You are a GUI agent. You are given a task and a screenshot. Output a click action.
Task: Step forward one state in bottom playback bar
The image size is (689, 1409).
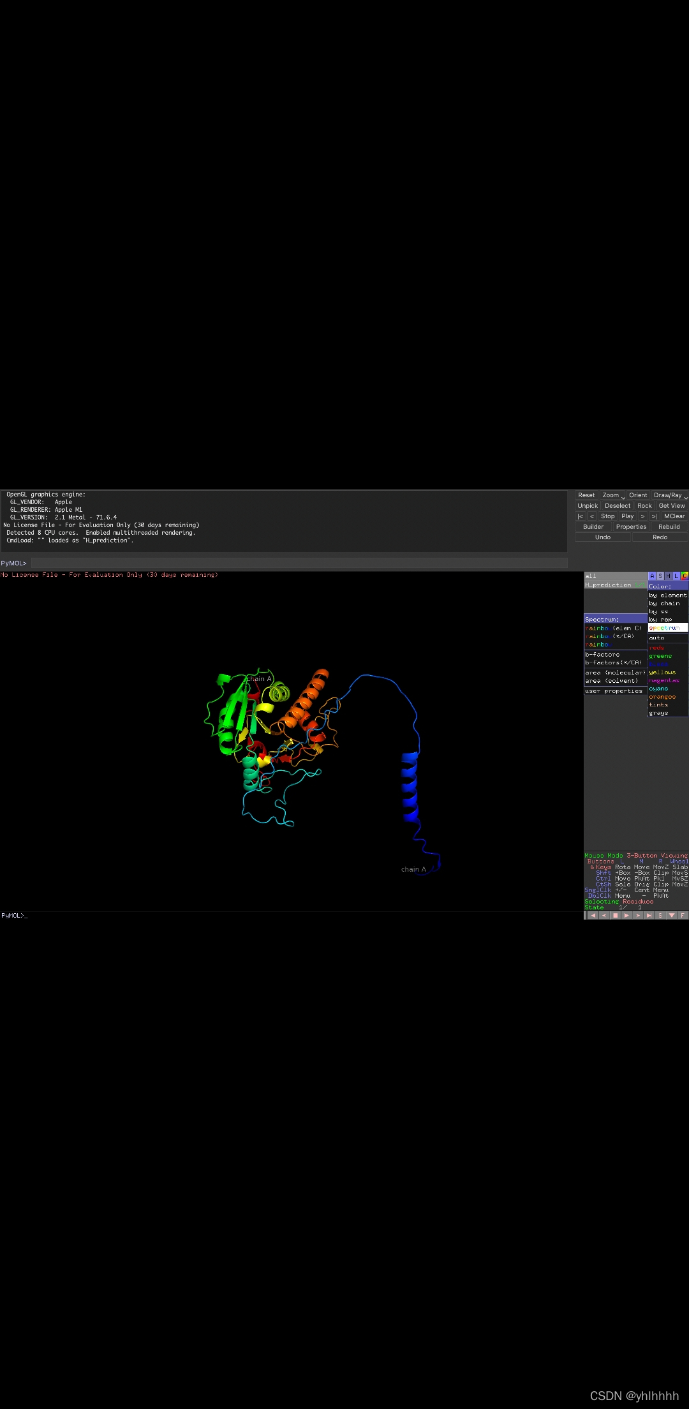pos(638,915)
